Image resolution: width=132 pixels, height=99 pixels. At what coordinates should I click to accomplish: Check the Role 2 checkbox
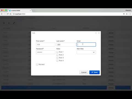point(57,55)
